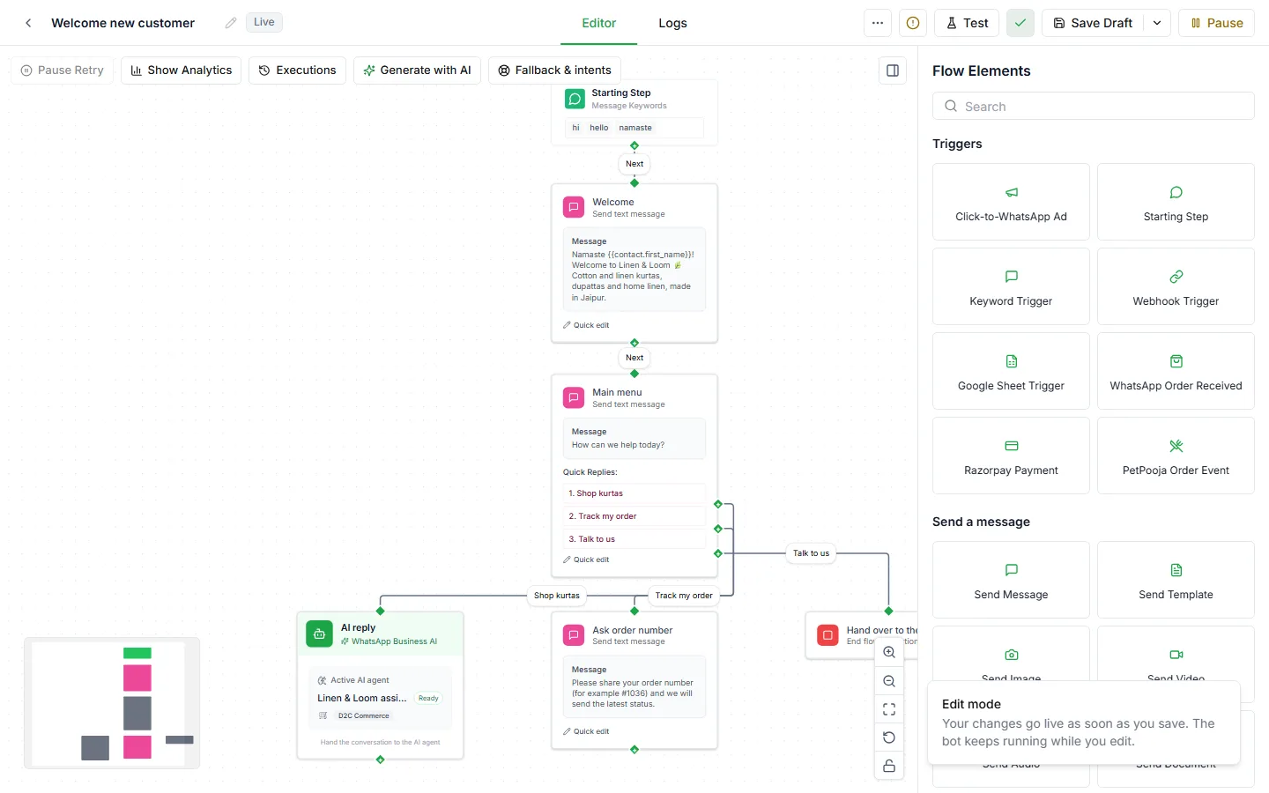
Task: Click Next label below Starting Step
Action: click(634, 164)
